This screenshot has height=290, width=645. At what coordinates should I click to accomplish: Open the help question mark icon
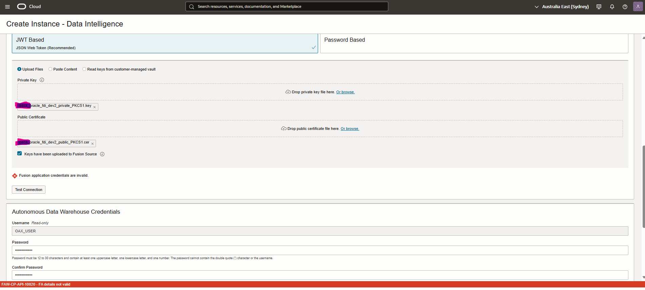625,7
